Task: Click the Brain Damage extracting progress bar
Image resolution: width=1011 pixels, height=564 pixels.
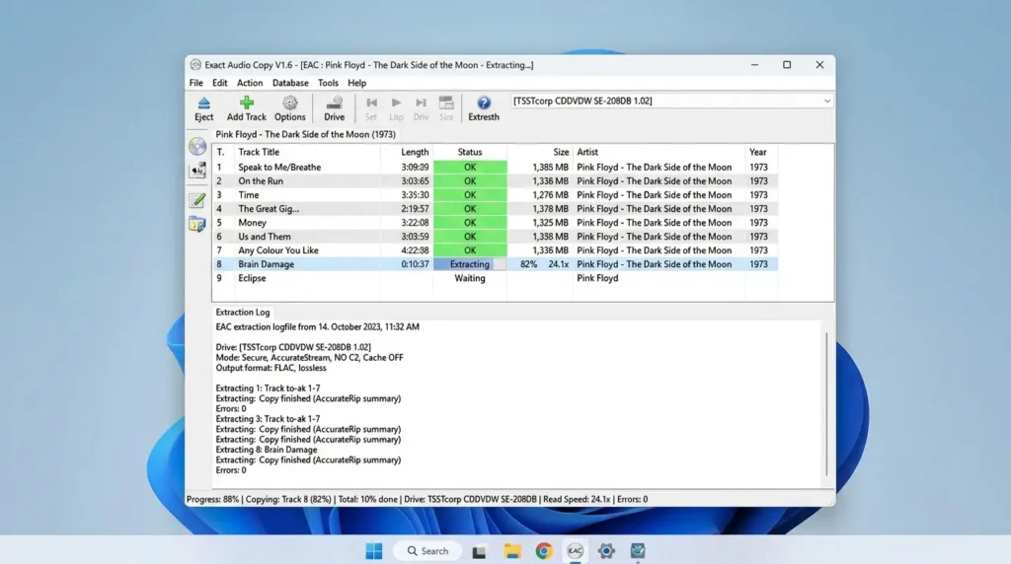Action: 469,264
